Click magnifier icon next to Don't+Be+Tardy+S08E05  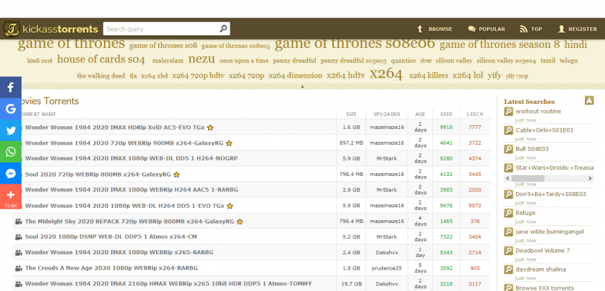click(509, 194)
